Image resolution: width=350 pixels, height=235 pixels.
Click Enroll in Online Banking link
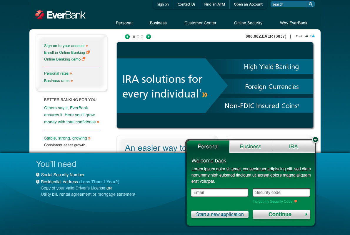(64, 52)
